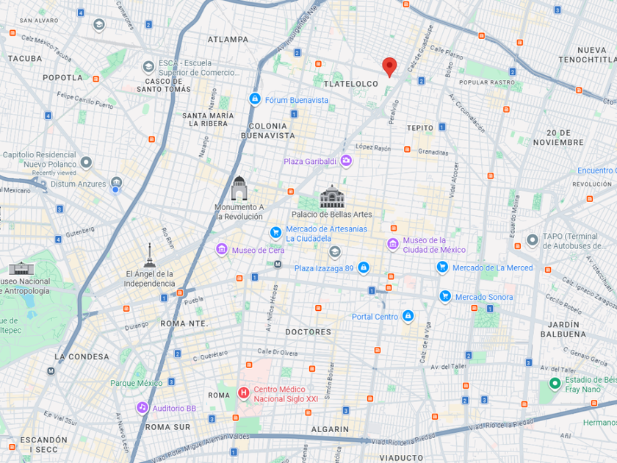Viewport: 617px width, 463px height.
Task: Click the López Rayón street label
Action: coord(373,147)
